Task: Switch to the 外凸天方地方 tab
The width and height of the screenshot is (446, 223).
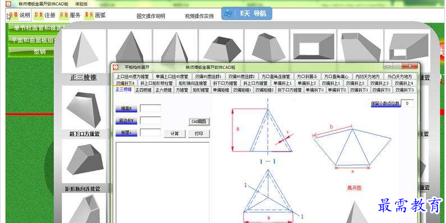Action: tap(399, 77)
